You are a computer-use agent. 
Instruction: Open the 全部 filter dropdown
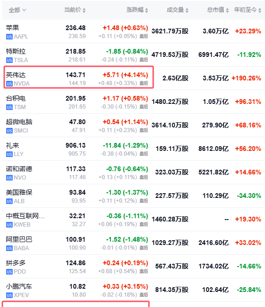tap(17, 10)
